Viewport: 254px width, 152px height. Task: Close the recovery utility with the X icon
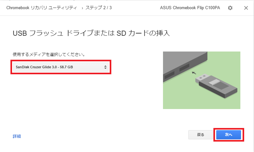point(246,8)
